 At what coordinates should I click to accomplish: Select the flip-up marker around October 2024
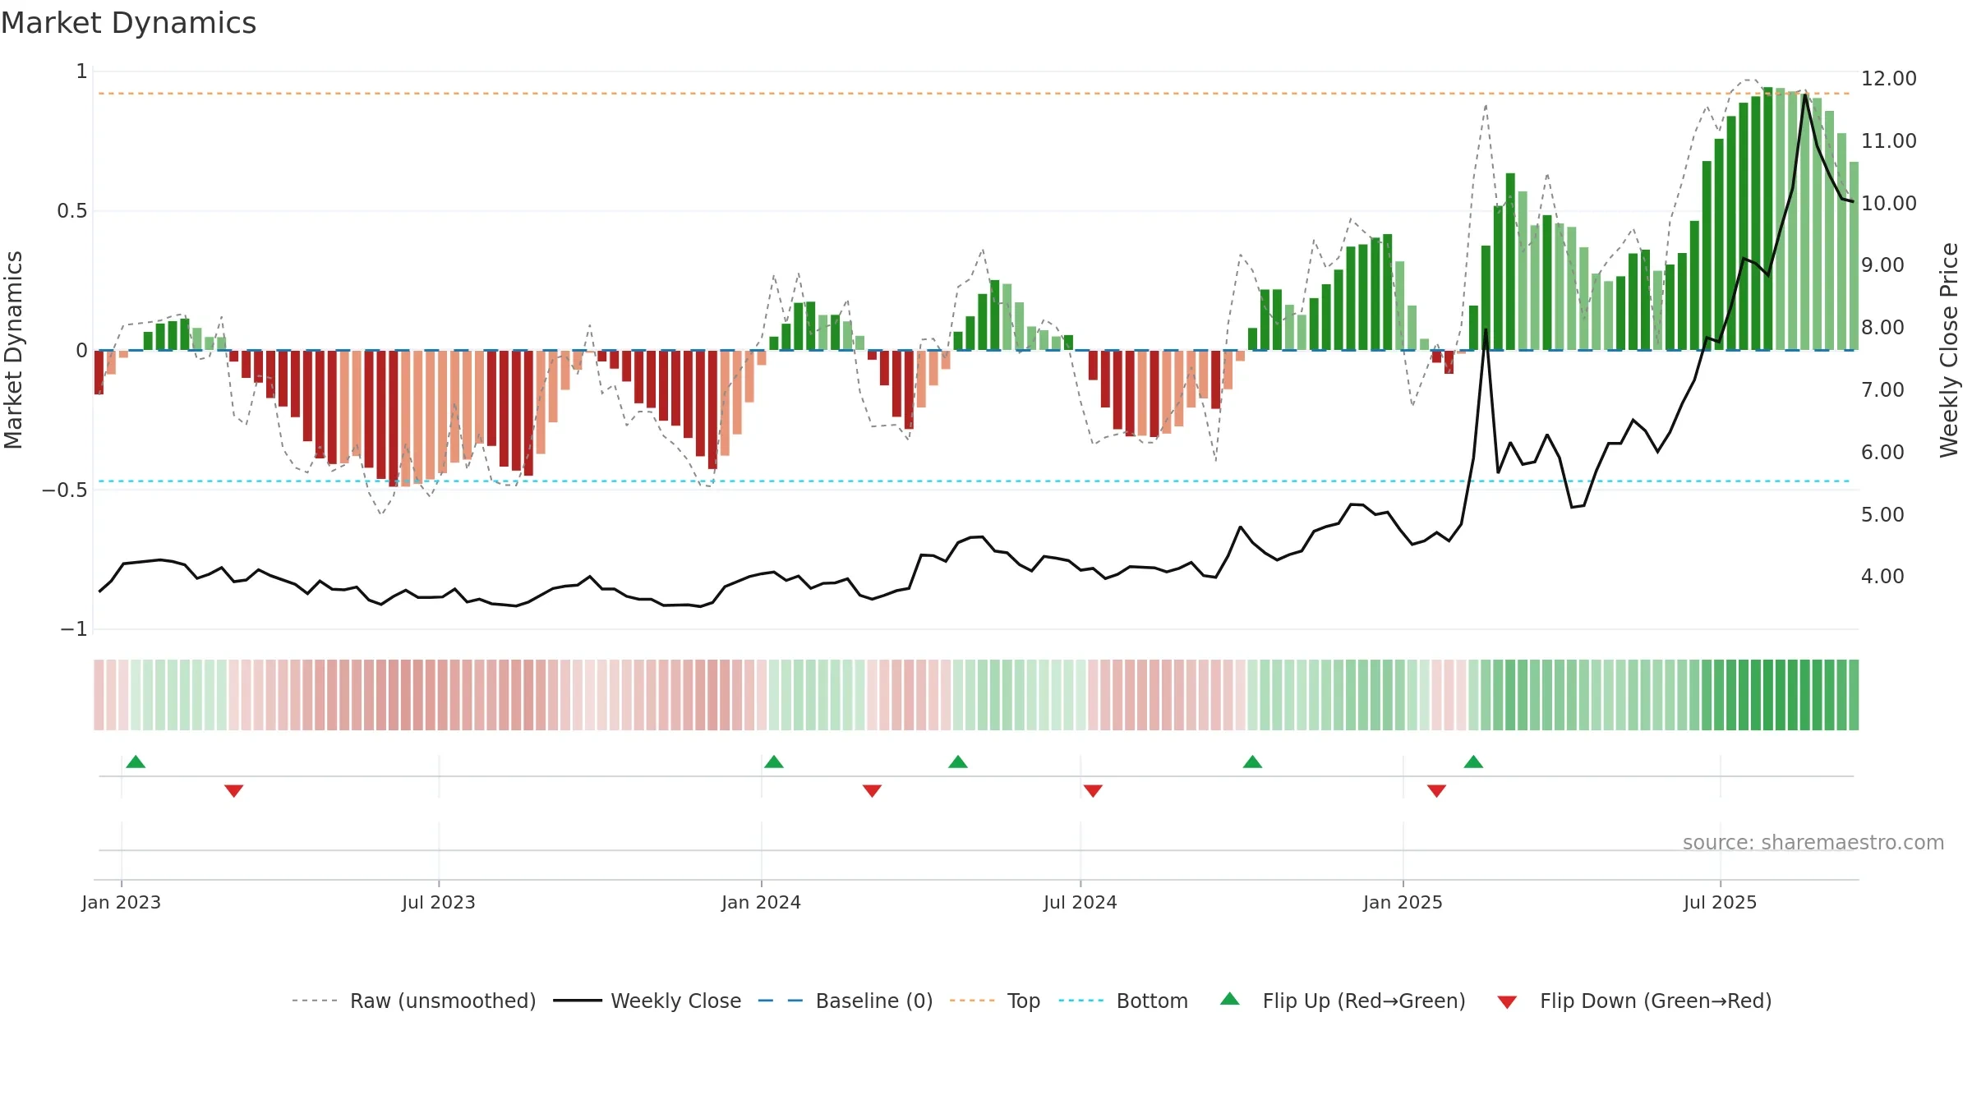coord(1252,762)
